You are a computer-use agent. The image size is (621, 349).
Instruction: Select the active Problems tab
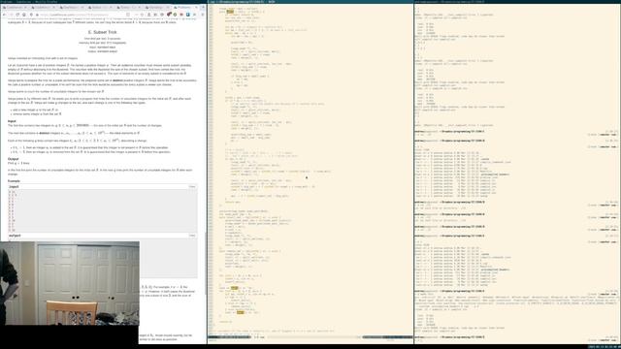tap(185, 7)
